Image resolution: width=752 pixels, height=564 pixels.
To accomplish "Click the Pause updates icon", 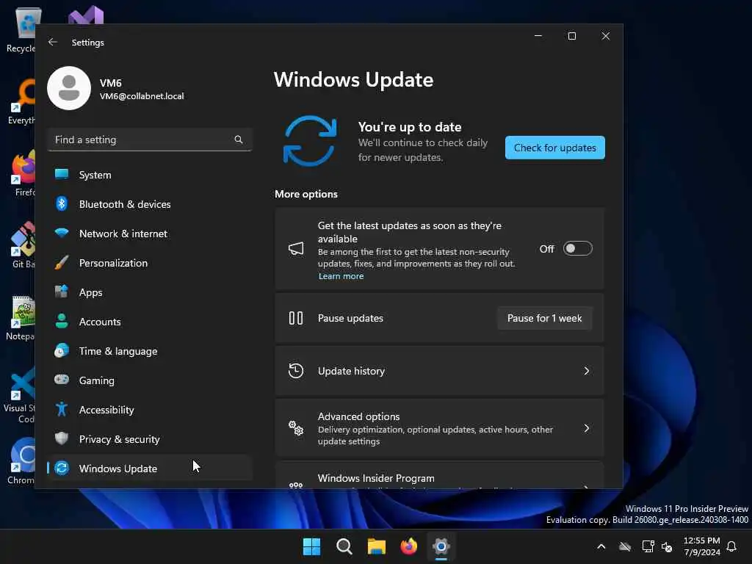I will coord(296,318).
